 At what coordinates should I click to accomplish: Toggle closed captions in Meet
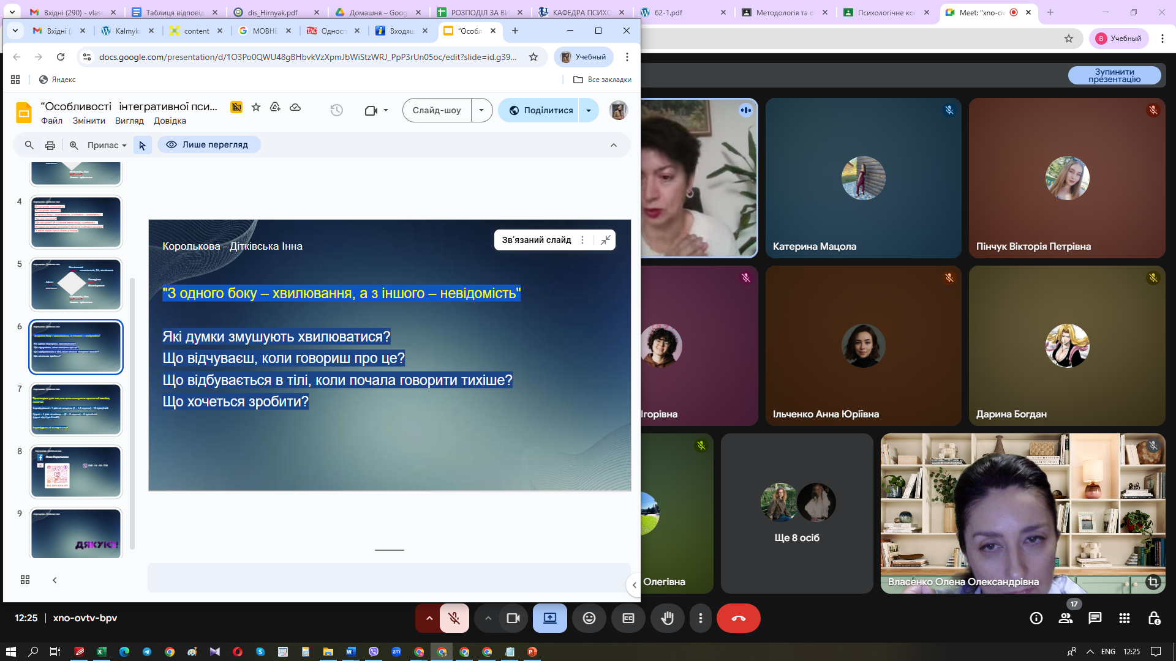pyautogui.click(x=628, y=618)
